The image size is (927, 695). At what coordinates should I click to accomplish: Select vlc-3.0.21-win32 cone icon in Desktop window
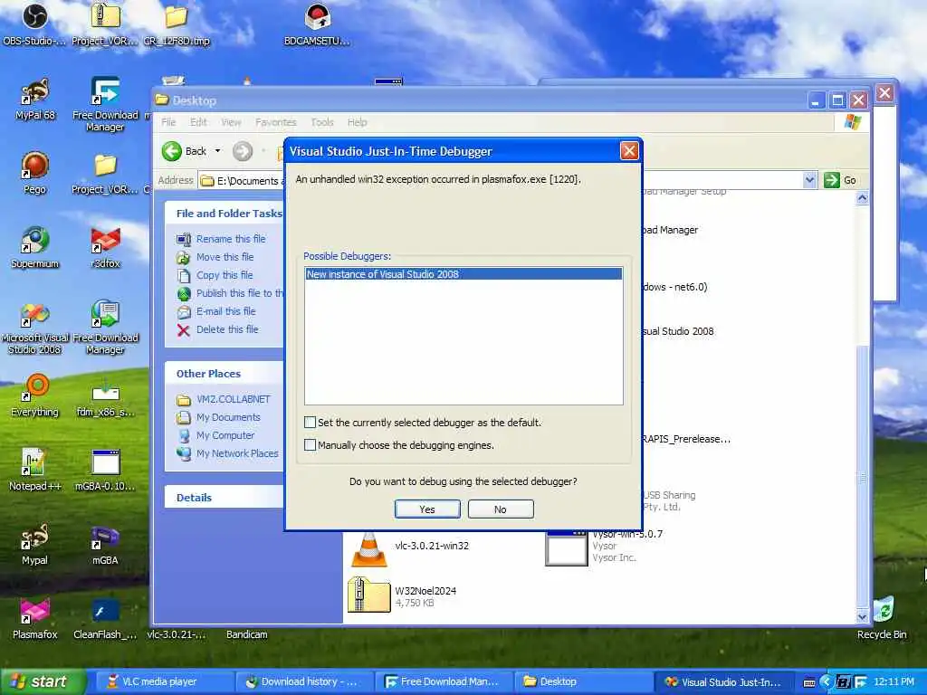369,549
